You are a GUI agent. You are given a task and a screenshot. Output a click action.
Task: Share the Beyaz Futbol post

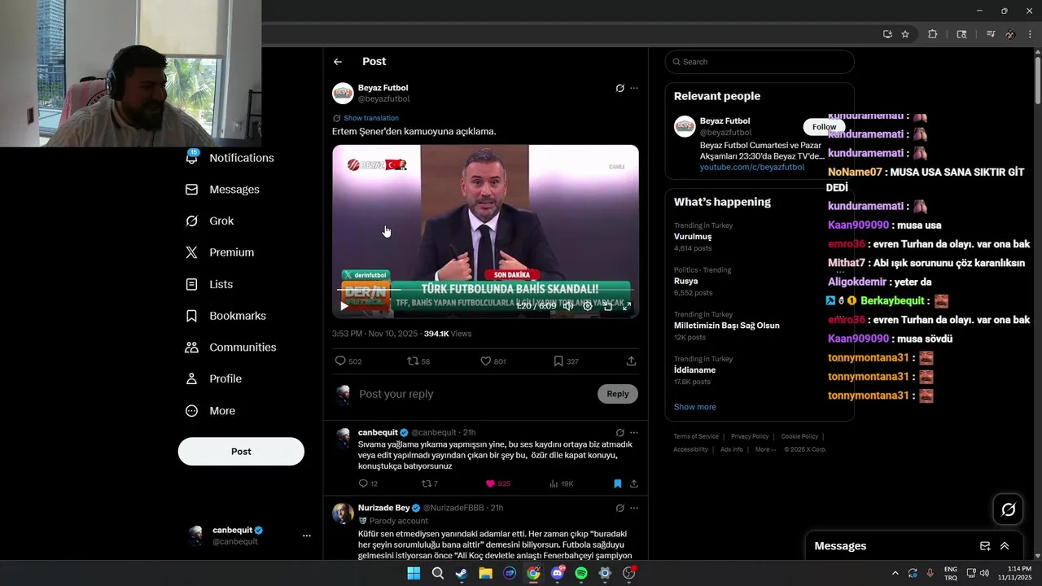pos(631,361)
